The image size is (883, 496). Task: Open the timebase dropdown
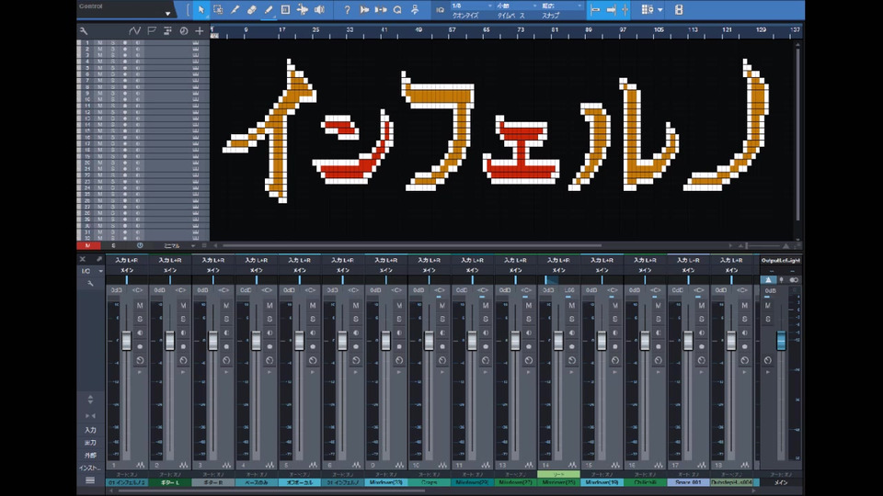[515, 6]
